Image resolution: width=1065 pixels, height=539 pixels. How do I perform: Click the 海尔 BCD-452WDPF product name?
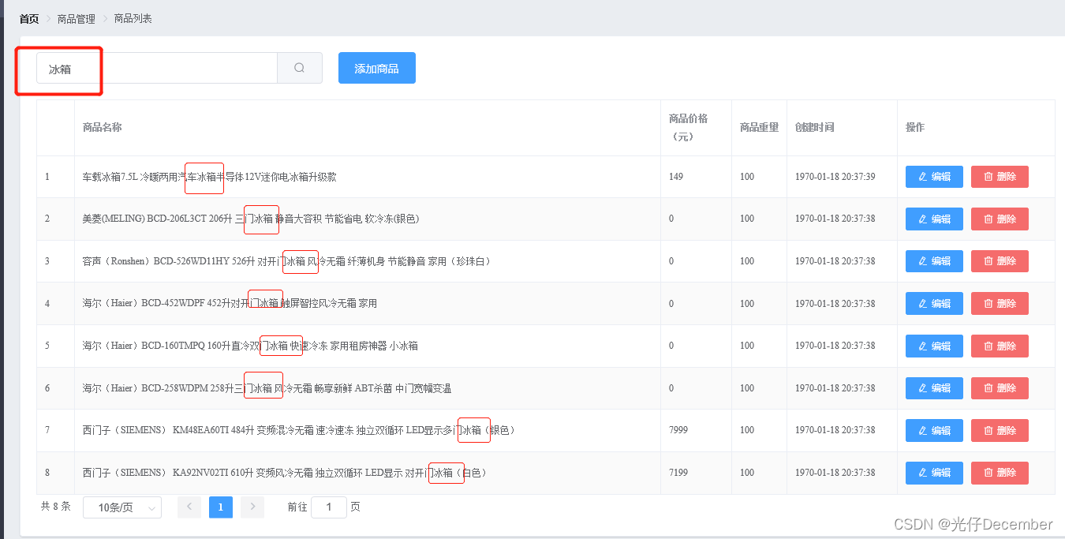[230, 303]
